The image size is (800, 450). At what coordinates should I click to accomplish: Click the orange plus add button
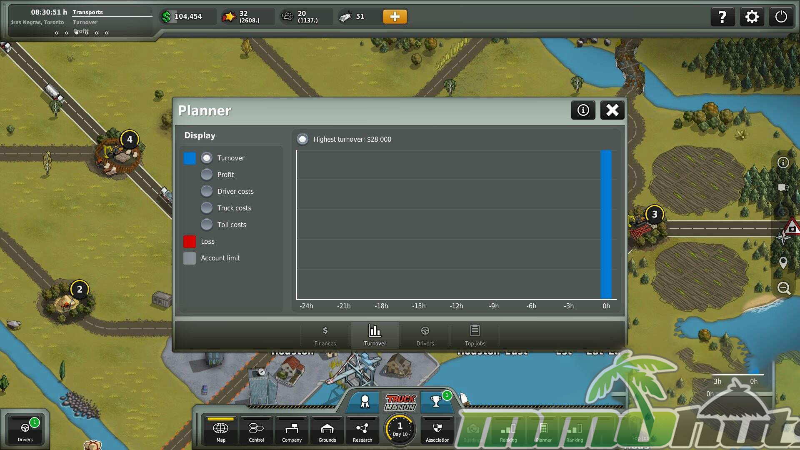(x=395, y=17)
